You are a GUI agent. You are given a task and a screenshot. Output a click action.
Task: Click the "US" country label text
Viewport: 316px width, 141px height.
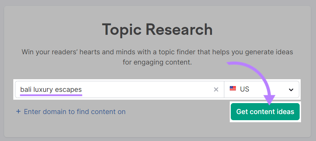pyautogui.click(x=244, y=89)
